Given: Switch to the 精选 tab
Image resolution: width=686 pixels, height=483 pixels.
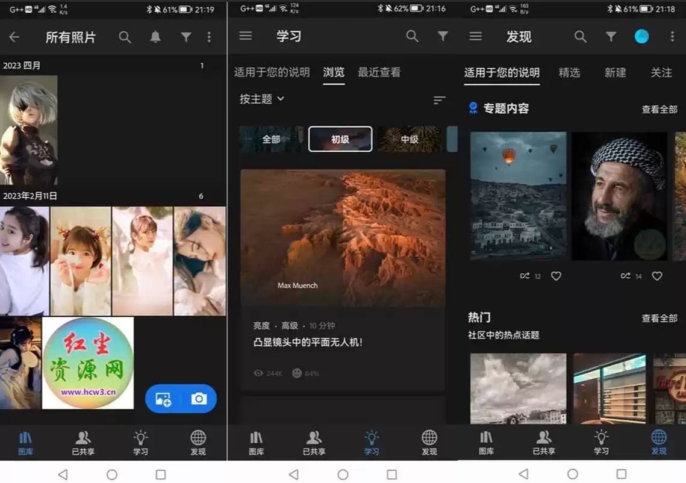Looking at the screenshot, I should [569, 72].
